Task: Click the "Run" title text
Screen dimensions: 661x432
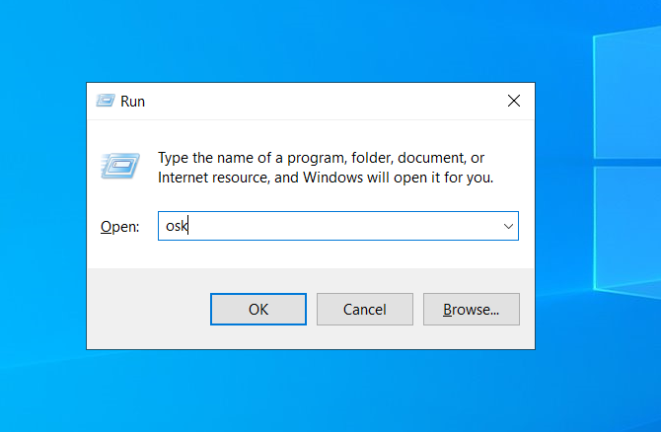Action: (132, 102)
